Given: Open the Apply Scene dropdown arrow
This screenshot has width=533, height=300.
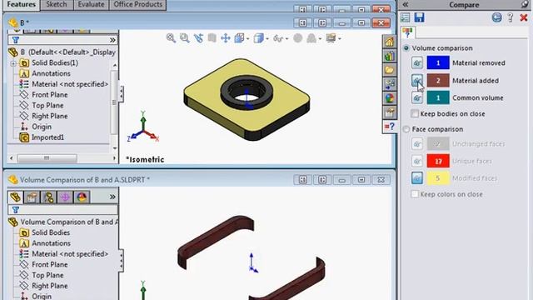Looking at the screenshot, I should coord(320,39).
